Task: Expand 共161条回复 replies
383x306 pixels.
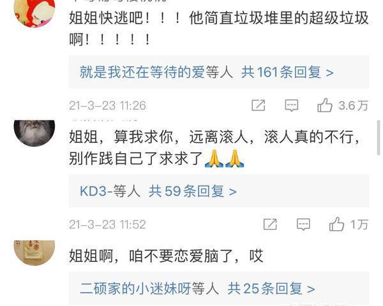Action: click(x=287, y=72)
